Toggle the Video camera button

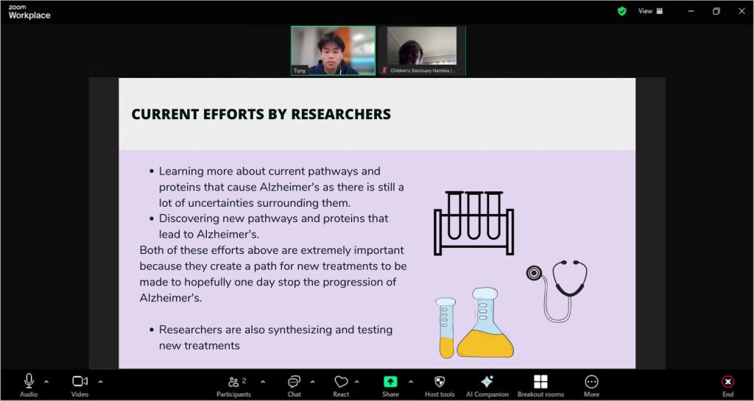pyautogui.click(x=80, y=386)
